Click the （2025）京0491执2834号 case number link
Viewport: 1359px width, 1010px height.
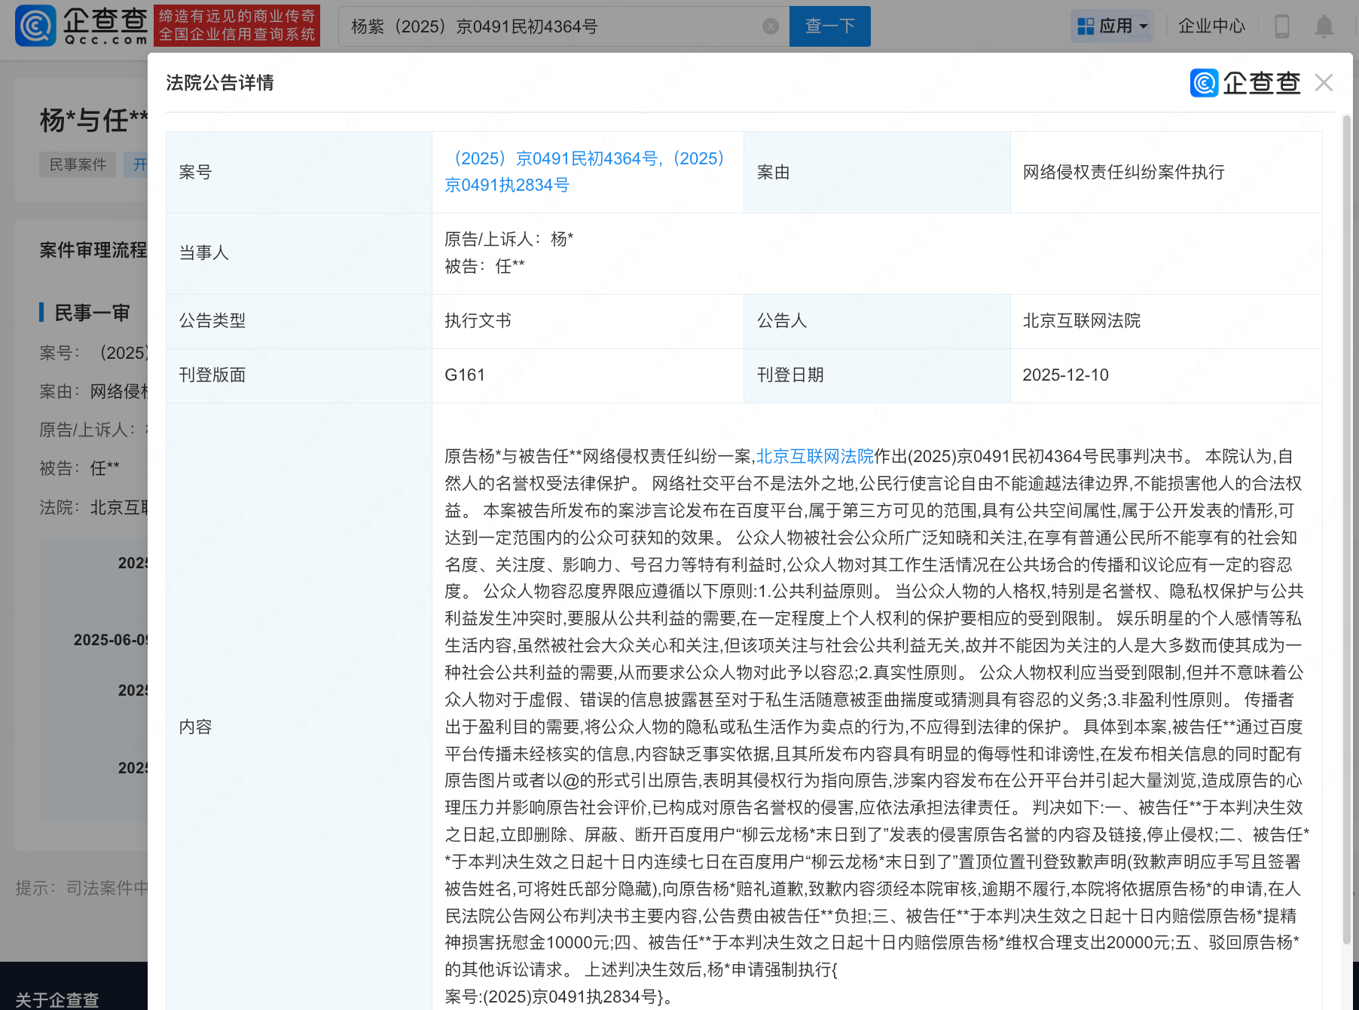506,185
